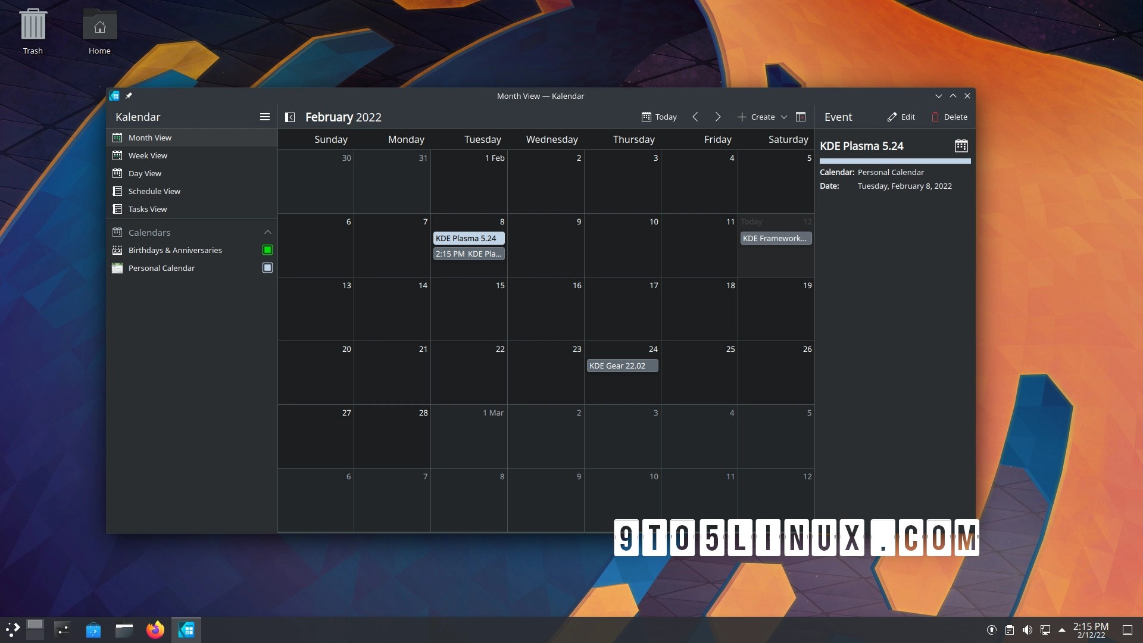The width and height of the screenshot is (1143, 643).
Task: Launch Firefox from the taskbar
Action: [x=155, y=629]
